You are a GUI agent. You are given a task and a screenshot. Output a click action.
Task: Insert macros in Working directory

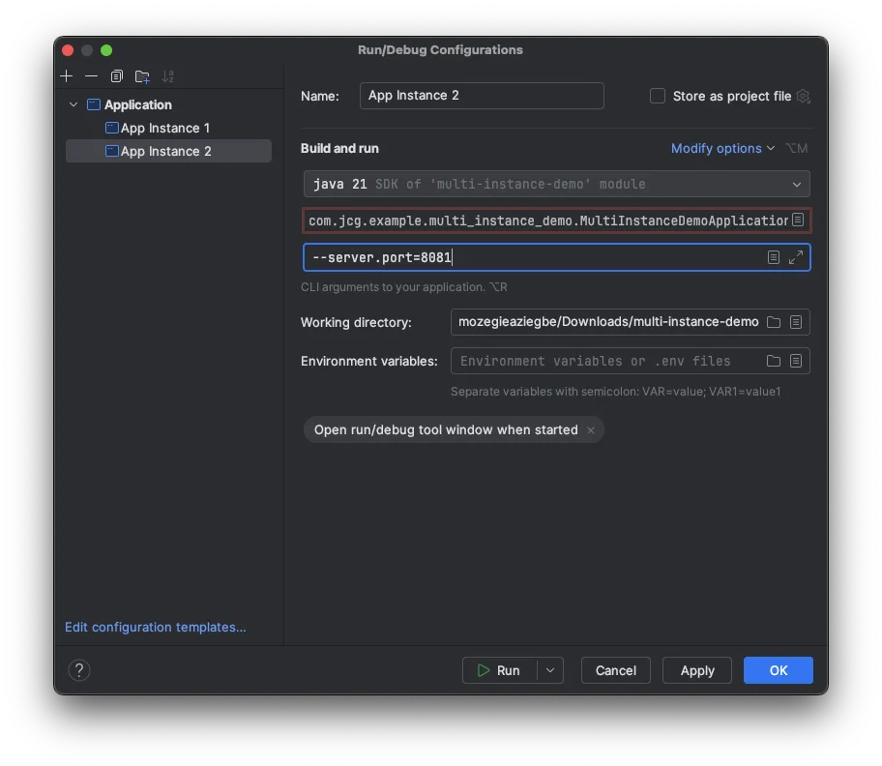[x=795, y=322]
